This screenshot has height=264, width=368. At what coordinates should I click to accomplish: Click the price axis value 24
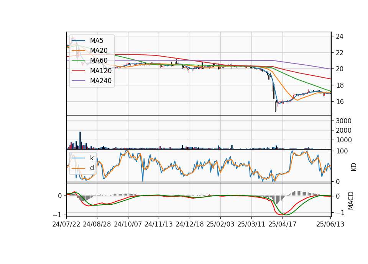(x=340, y=36)
